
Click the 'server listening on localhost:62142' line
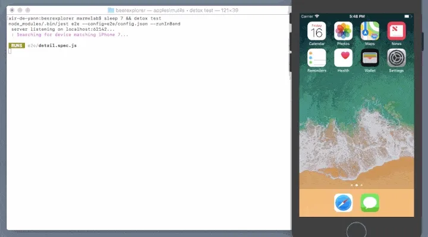pos(63,29)
